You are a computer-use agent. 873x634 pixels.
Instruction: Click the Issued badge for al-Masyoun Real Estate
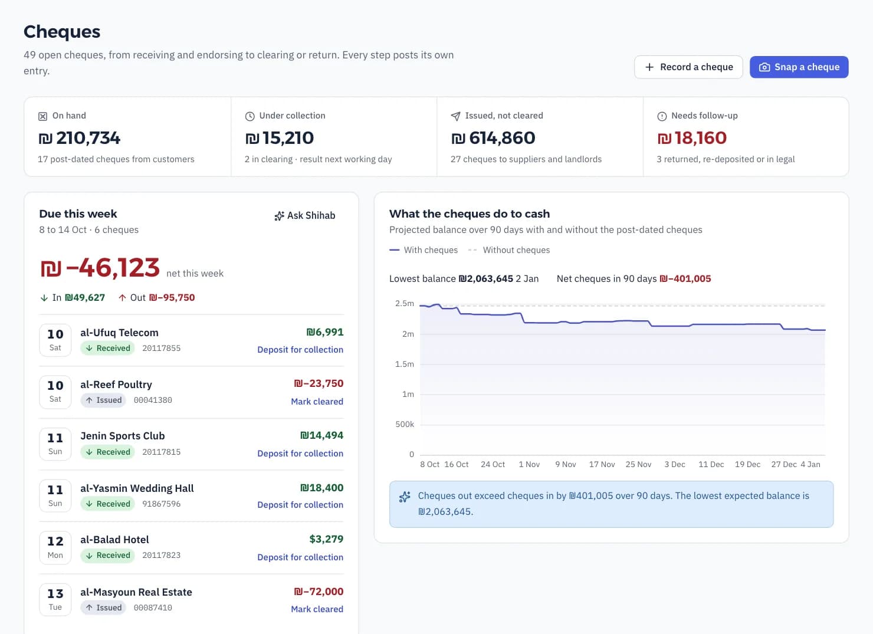(x=103, y=607)
